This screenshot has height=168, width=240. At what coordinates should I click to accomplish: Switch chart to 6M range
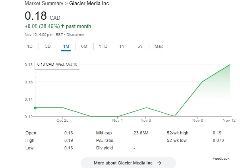click(84, 46)
